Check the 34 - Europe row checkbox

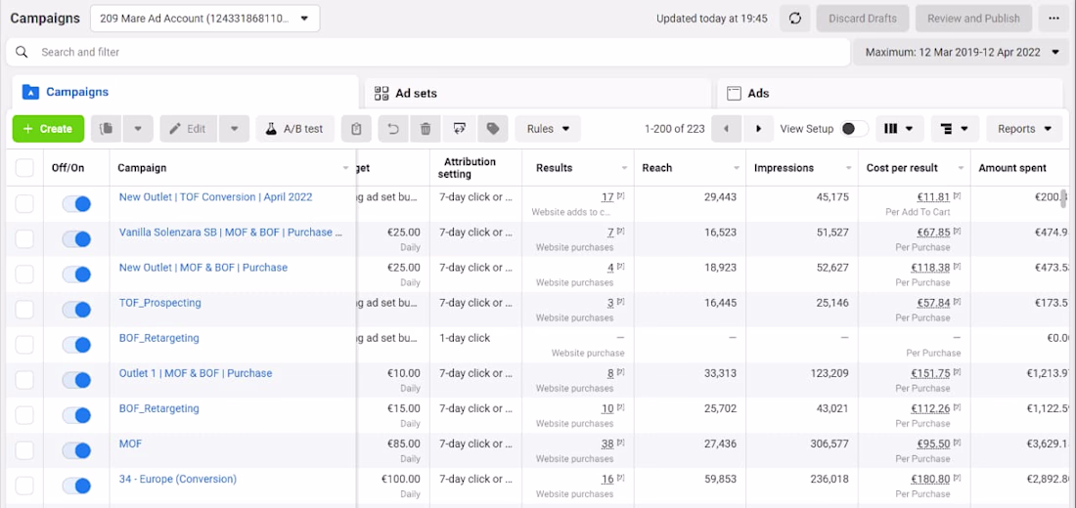[24, 487]
